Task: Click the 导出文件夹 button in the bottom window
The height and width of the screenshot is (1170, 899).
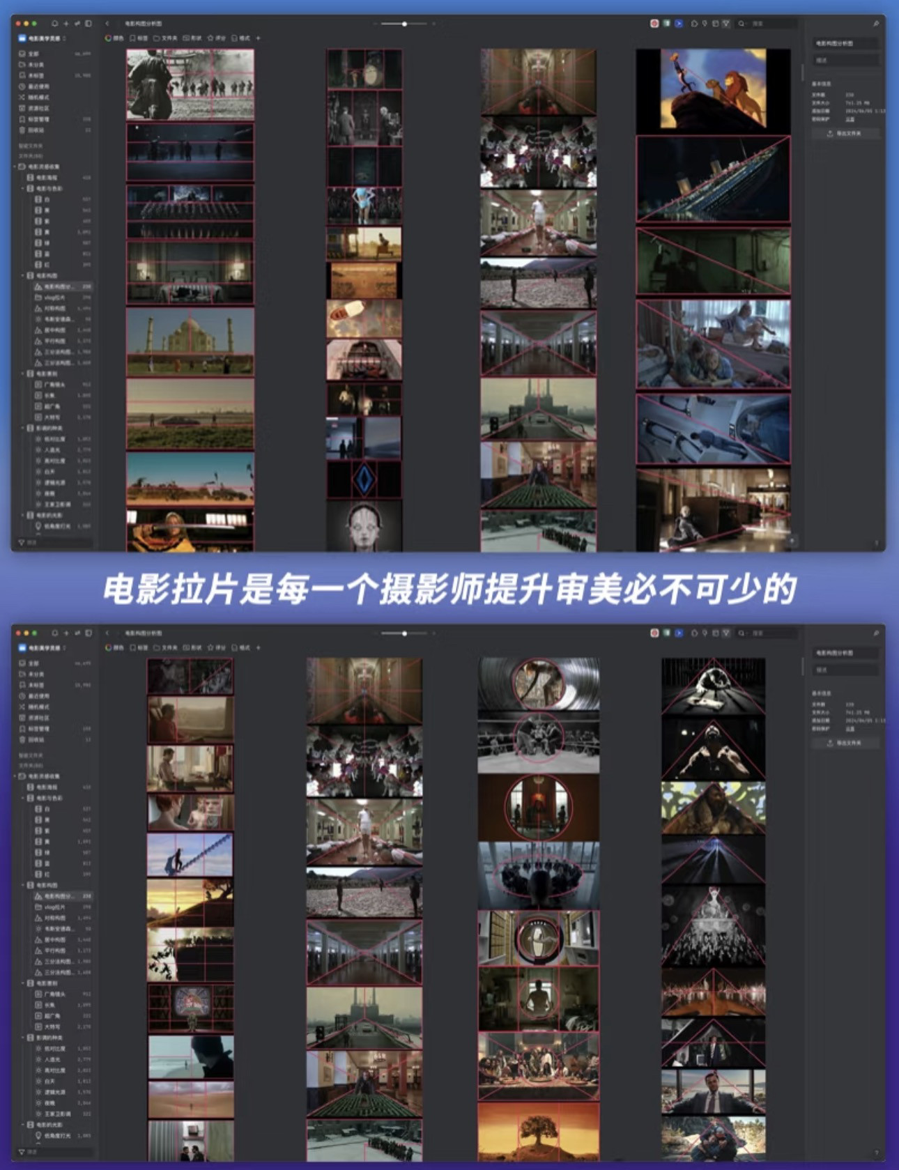Action: coord(846,743)
